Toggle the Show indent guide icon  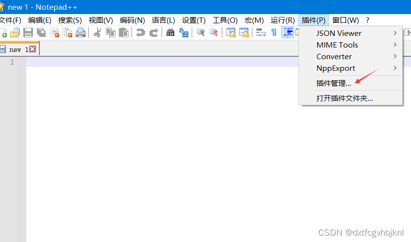288,33
